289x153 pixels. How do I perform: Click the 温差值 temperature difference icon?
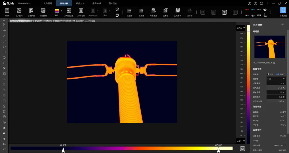tap(166, 11)
